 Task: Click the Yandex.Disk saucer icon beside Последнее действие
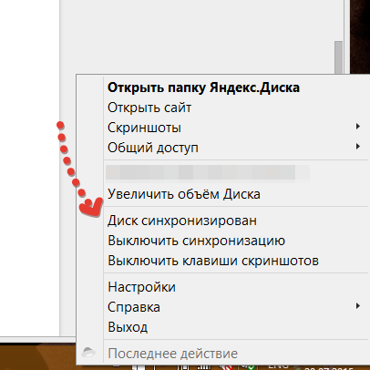pos(88,353)
